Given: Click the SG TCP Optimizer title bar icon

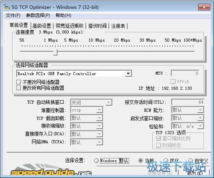Looking at the screenshot, I should point(7,7).
